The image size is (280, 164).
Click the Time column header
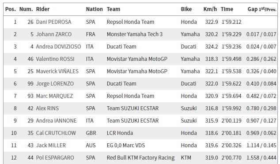click(x=227, y=9)
